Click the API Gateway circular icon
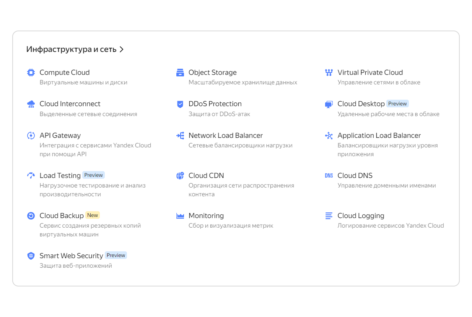472x317 pixels. (31, 136)
